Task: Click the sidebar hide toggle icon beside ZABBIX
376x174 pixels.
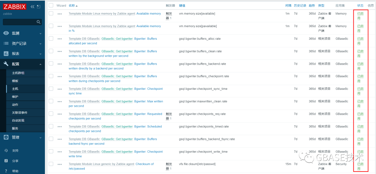Action: [39, 7]
